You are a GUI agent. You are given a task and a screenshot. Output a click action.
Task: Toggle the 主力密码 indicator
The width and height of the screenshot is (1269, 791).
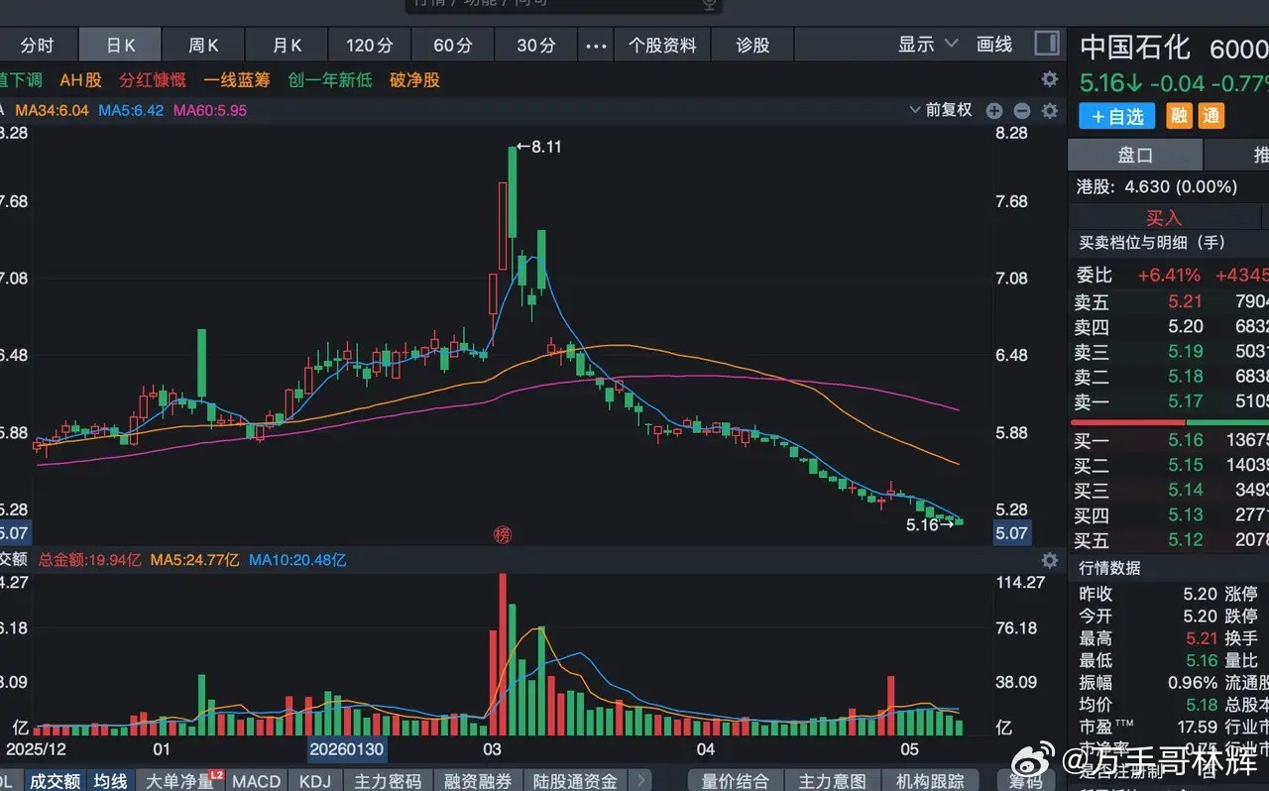coord(388,781)
